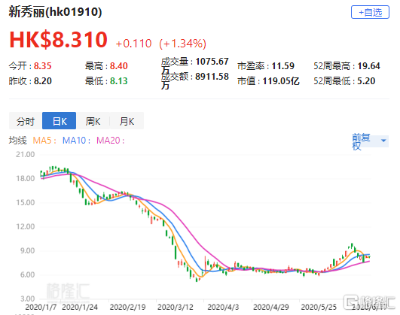Click the 9.00 price axis label

coord(28,251)
